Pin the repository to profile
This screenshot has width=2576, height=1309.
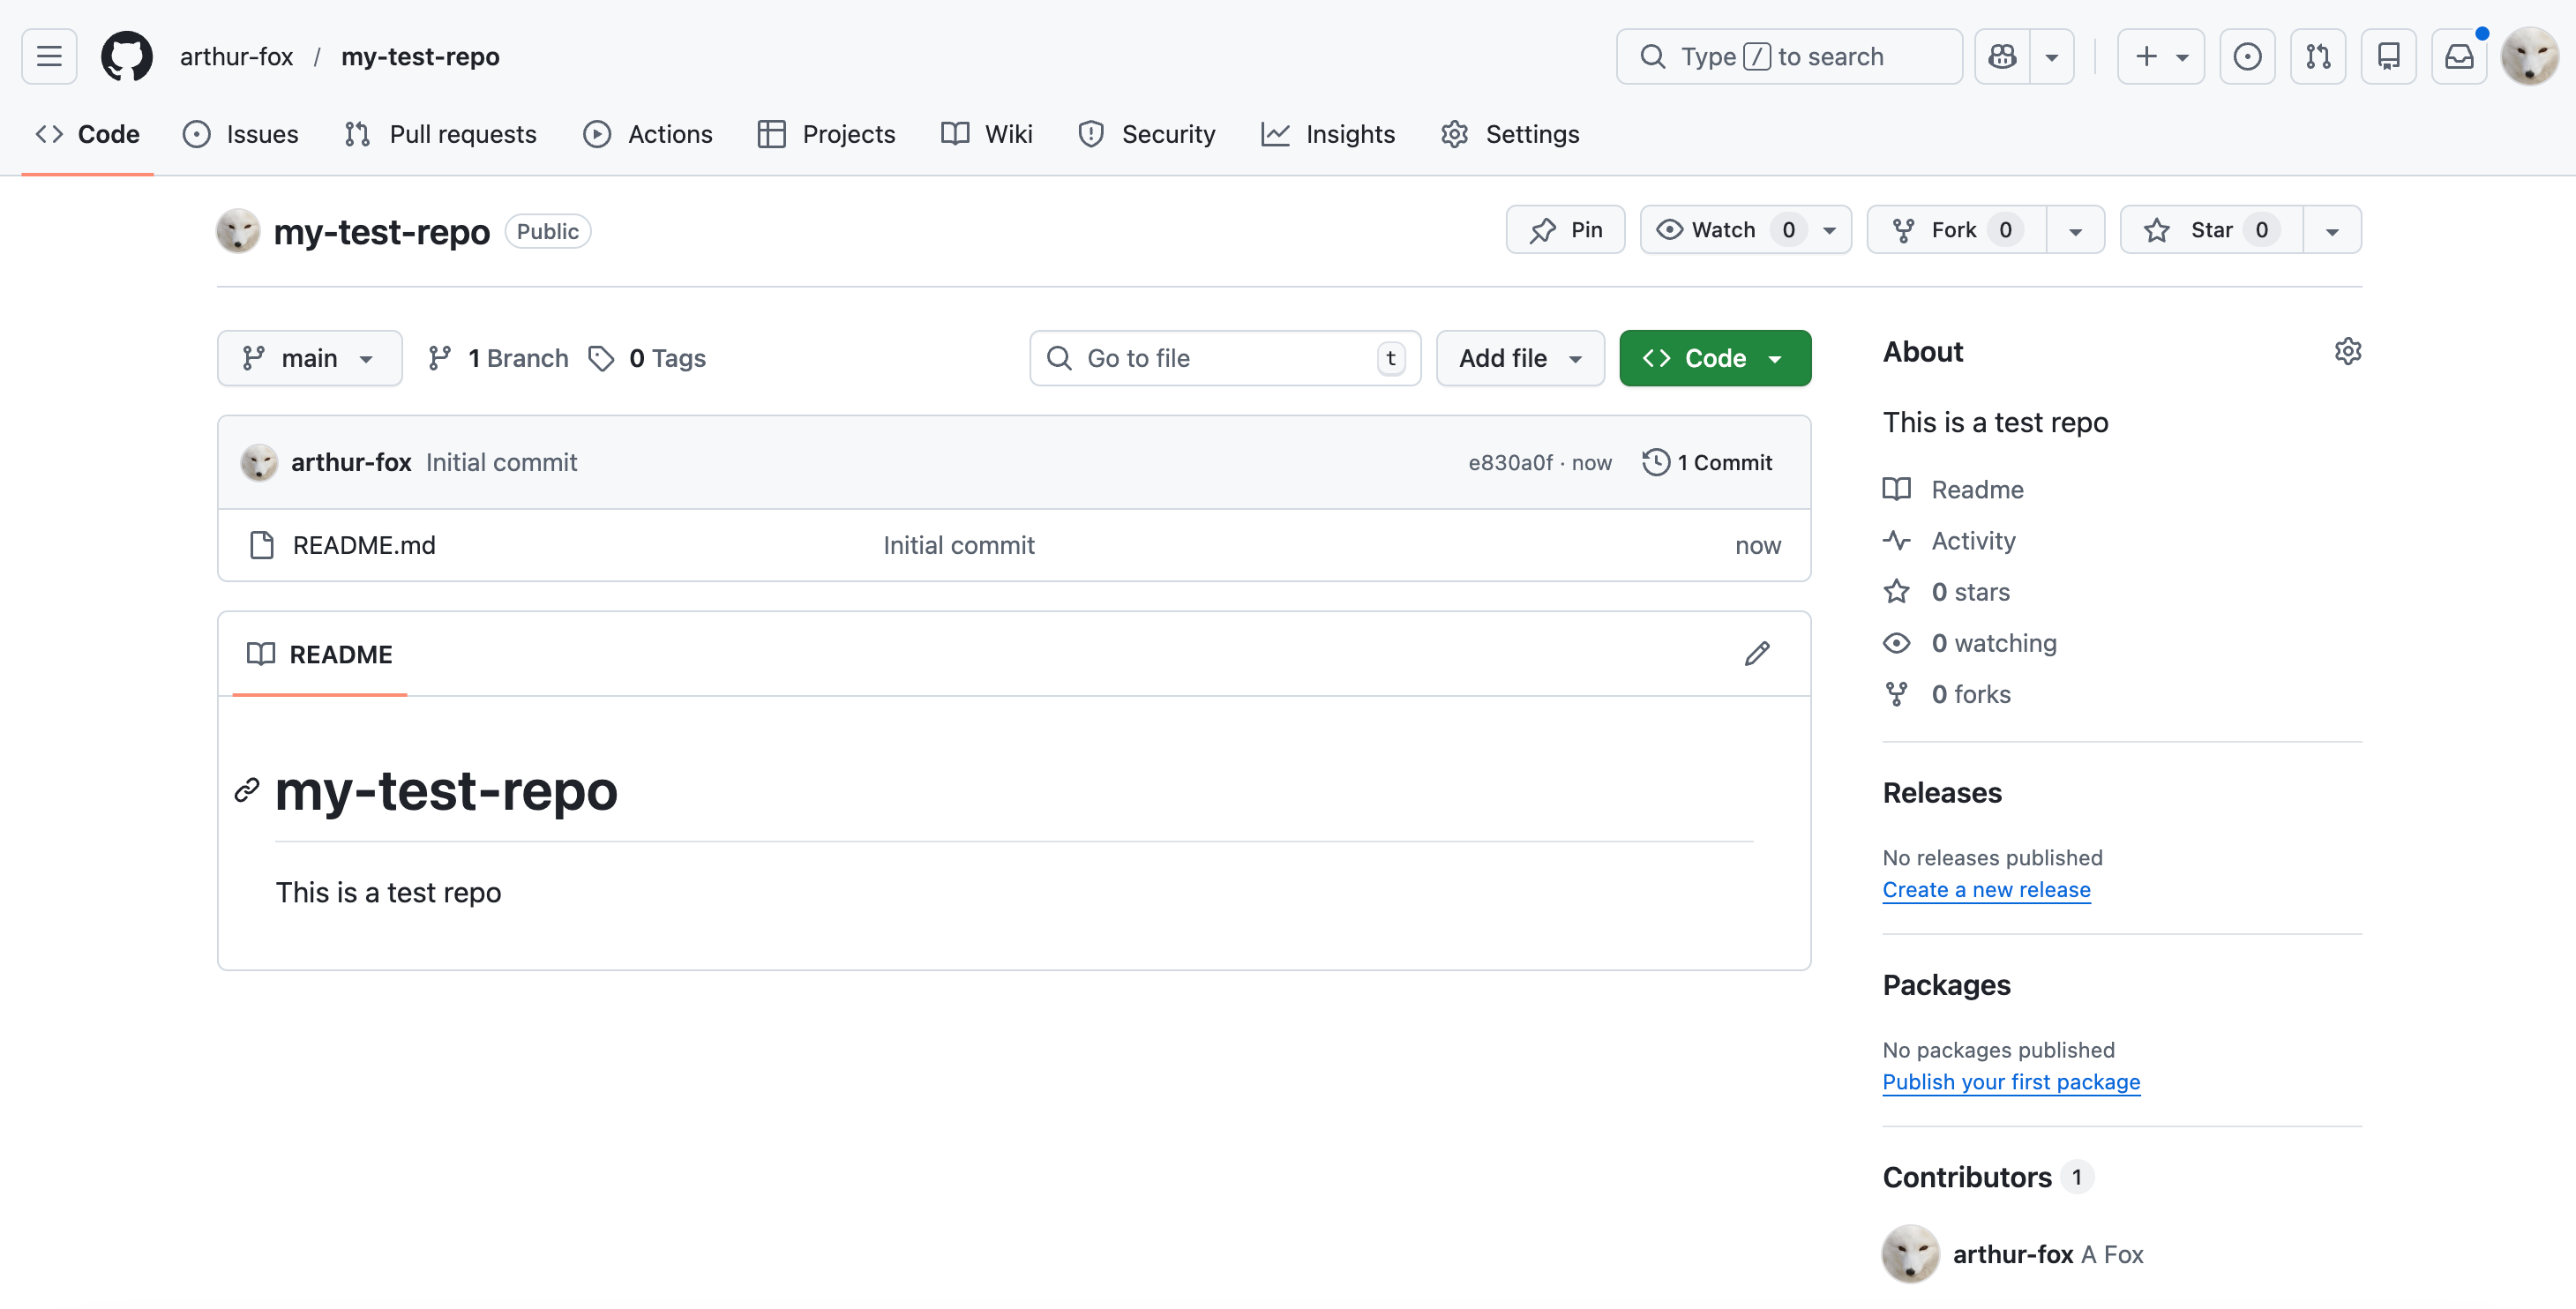[1566, 230]
